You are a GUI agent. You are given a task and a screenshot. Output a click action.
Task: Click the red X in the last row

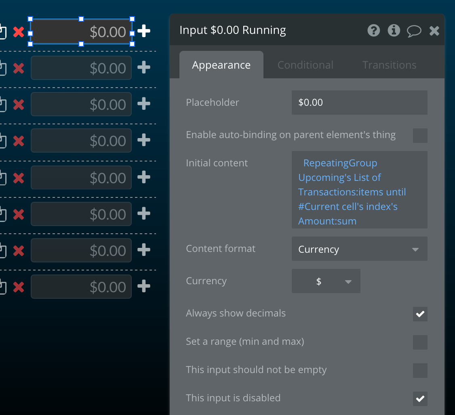click(x=19, y=287)
